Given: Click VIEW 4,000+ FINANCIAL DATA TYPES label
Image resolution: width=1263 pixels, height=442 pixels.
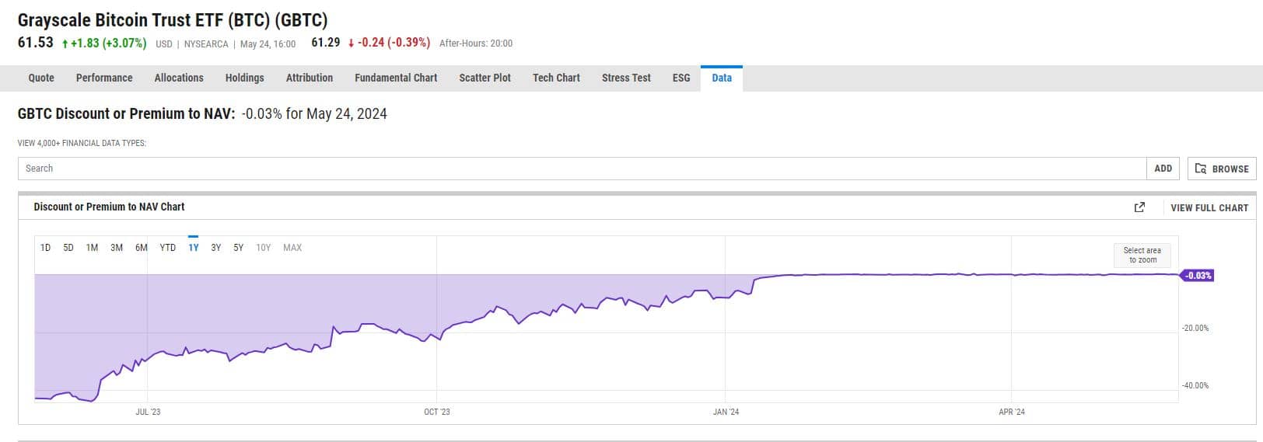Looking at the screenshot, I should pos(82,143).
